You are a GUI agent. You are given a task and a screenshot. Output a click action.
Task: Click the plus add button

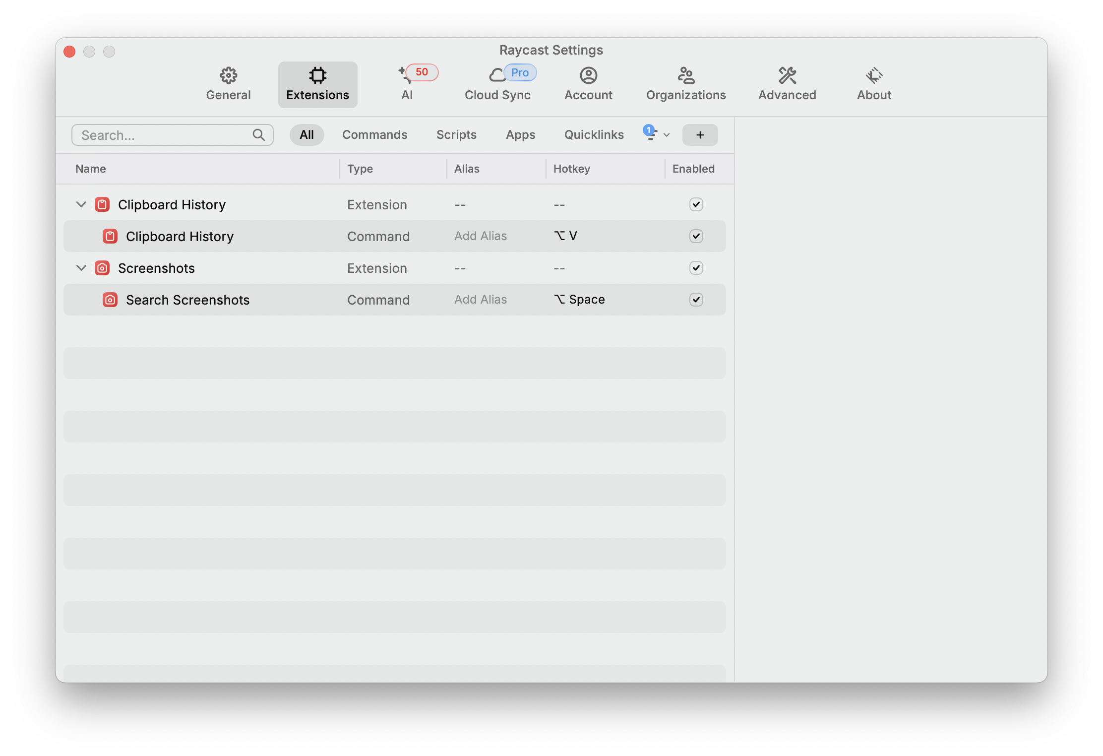coord(700,135)
